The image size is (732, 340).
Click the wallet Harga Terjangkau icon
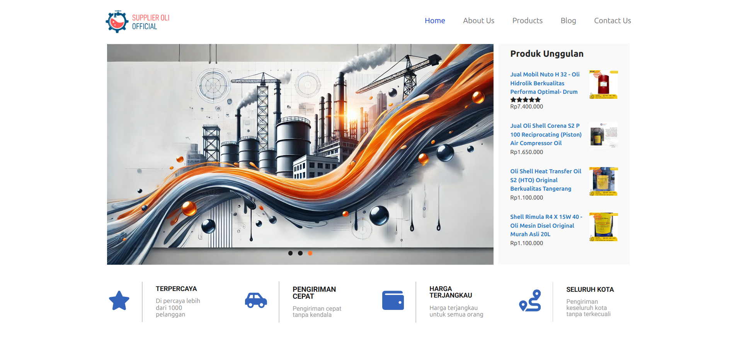[x=393, y=300]
